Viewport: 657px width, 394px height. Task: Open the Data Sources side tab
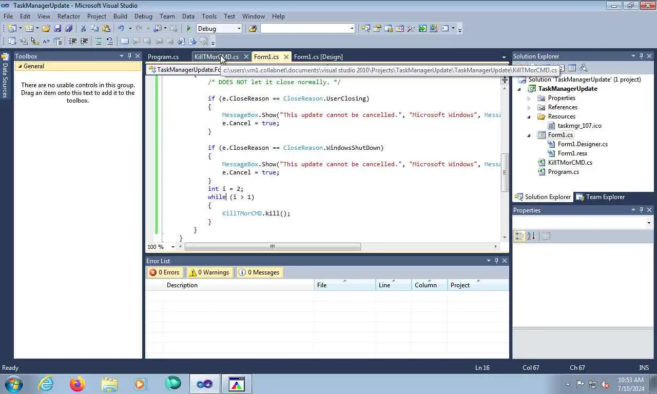tap(5, 75)
